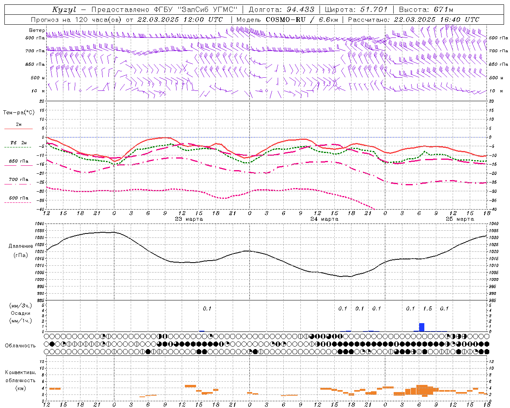The width and height of the screenshot is (510, 408).
Task: Click the 'Тем-ра(°C)' temperature label
Action: (x=19, y=113)
